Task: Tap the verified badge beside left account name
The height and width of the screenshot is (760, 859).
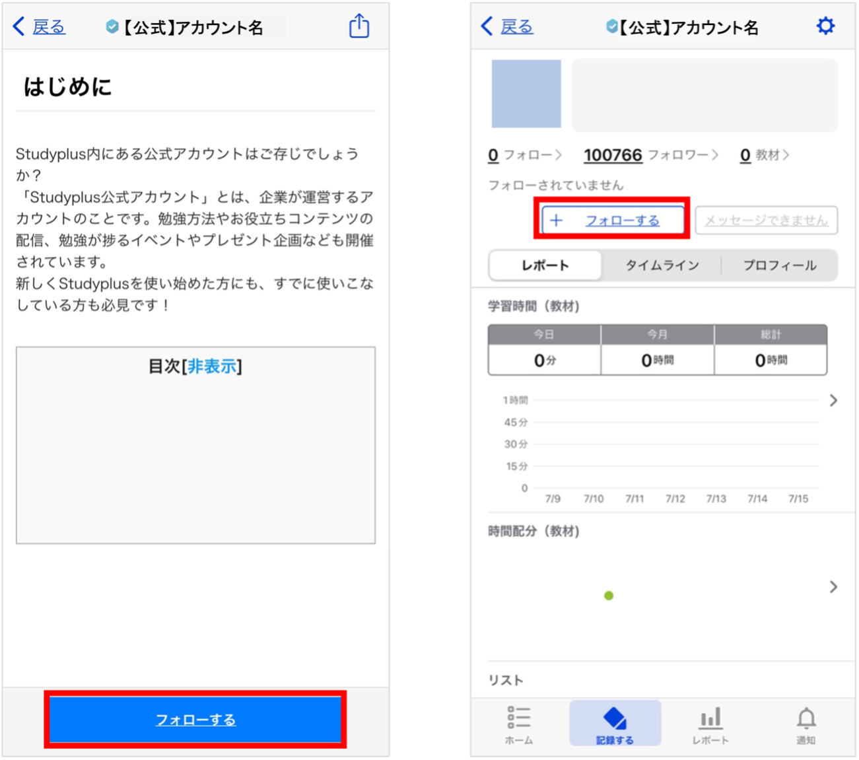Action: click(112, 26)
